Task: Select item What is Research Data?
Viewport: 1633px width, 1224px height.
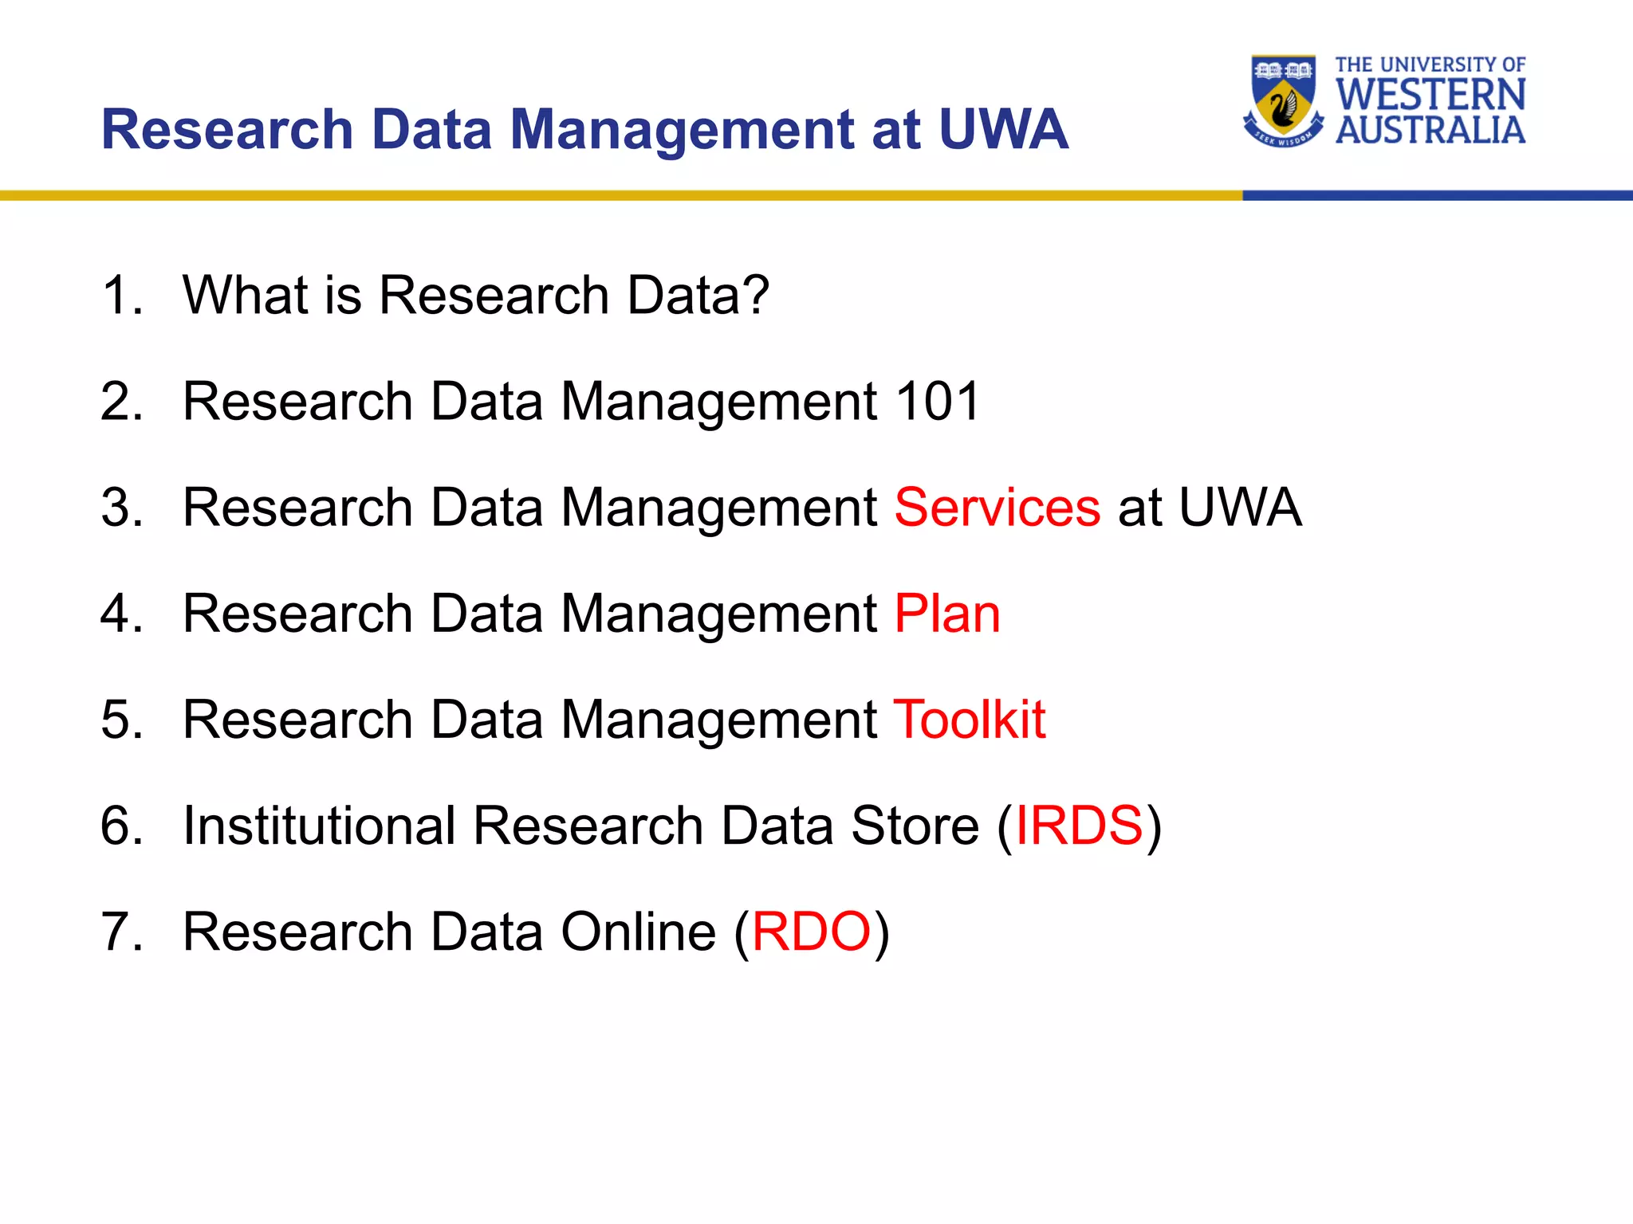Action: click(476, 296)
